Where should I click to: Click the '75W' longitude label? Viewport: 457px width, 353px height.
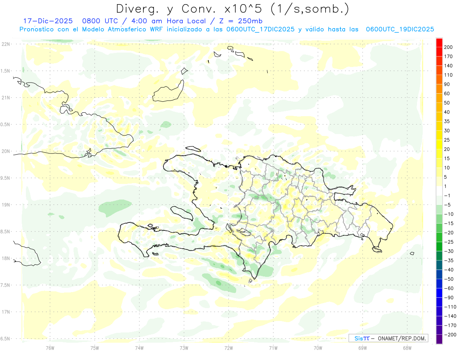click(x=95, y=347)
